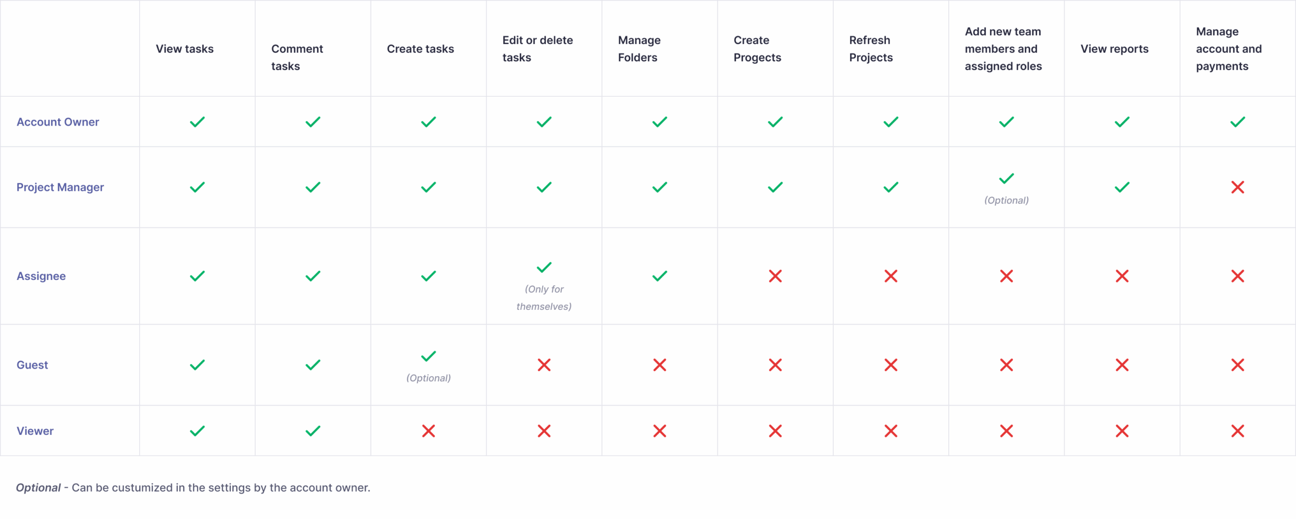Click Account Owner's checkmark under Manage account and payments
The image size is (1296, 519).
pos(1238,122)
